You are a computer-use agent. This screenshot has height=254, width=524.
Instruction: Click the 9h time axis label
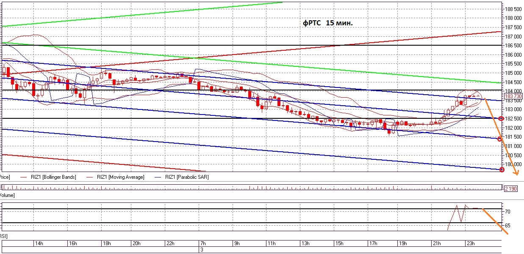click(237, 243)
